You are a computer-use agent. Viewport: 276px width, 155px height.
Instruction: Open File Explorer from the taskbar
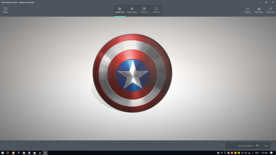click(x=24, y=153)
